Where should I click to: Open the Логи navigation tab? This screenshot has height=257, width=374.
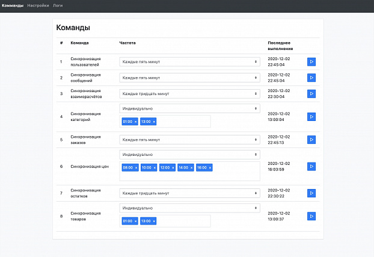[x=58, y=5]
